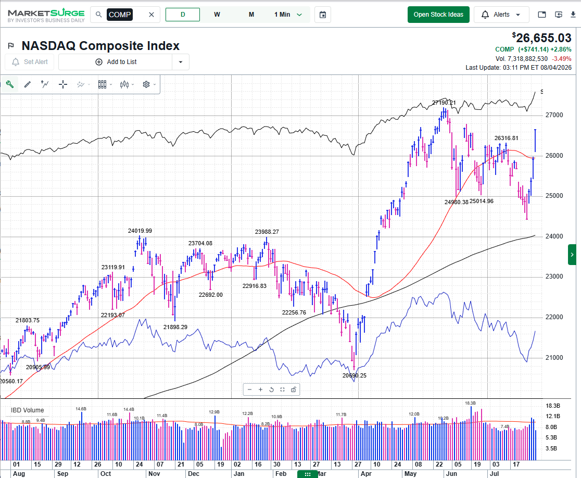Click the 27190.21 high price label
Screen dimensions: 581x478
[x=444, y=103]
